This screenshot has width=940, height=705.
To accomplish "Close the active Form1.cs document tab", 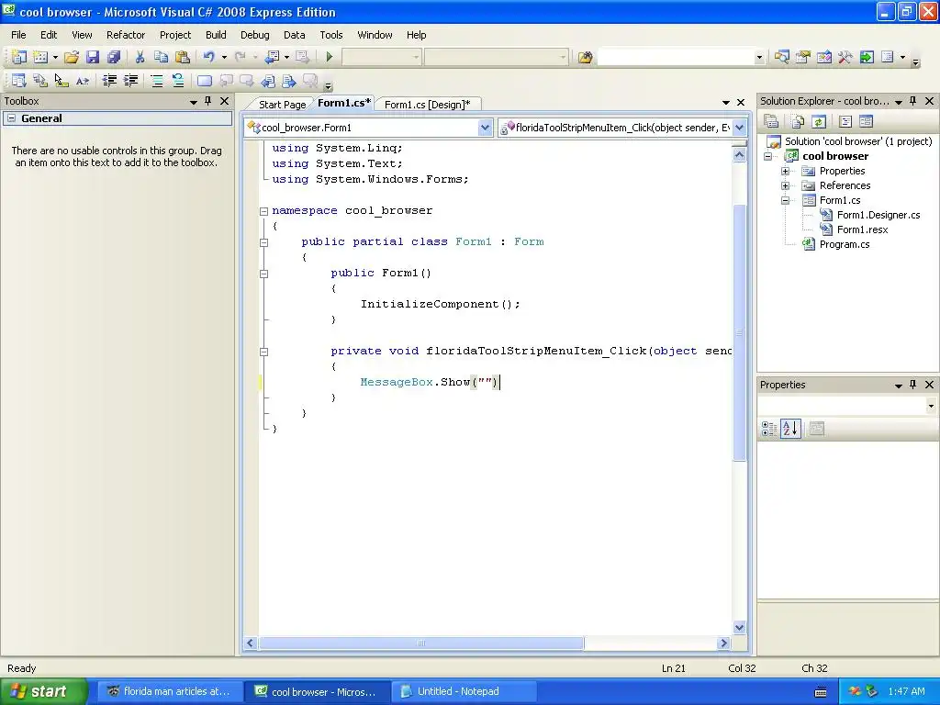I will pyautogui.click(x=741, y=103).
